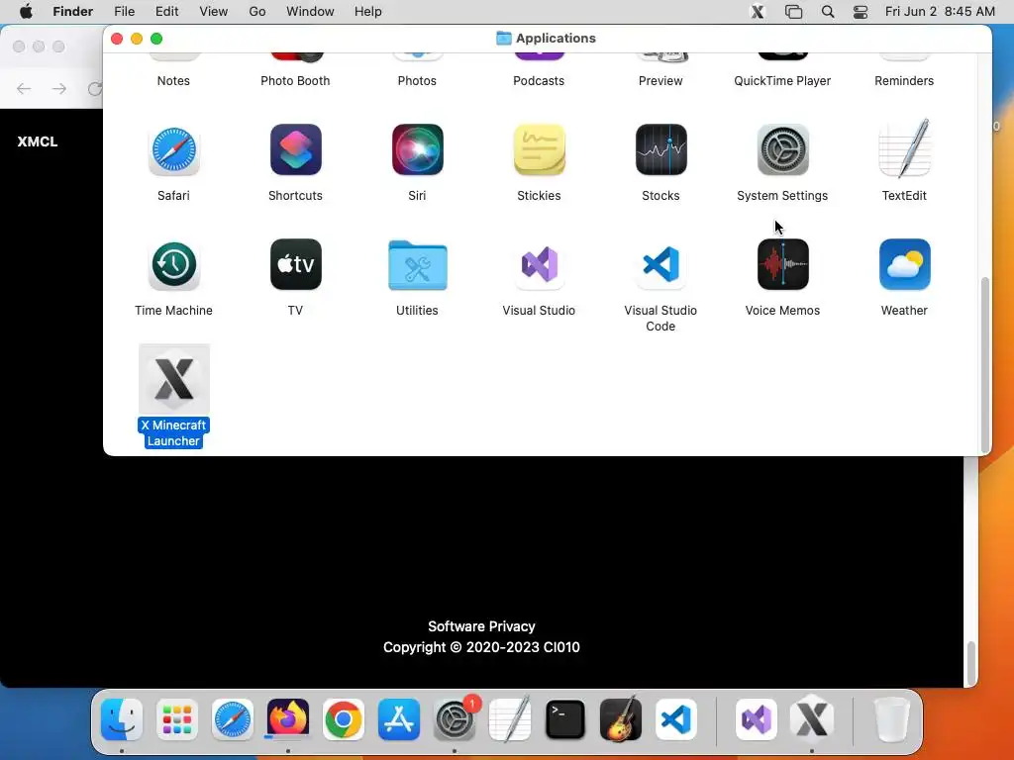1014x760 pixels.
Task: Open the Safari app in Applications
Action: click(x=173, y=150)
